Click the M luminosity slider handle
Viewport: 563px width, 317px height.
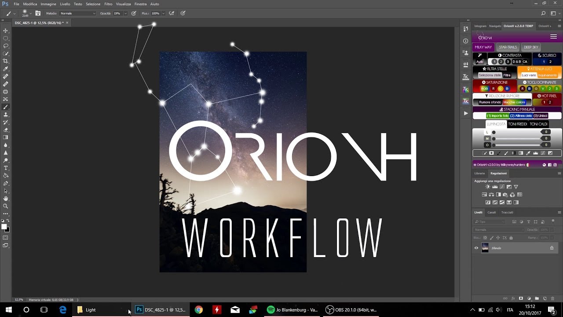click(x=494, y=138)
